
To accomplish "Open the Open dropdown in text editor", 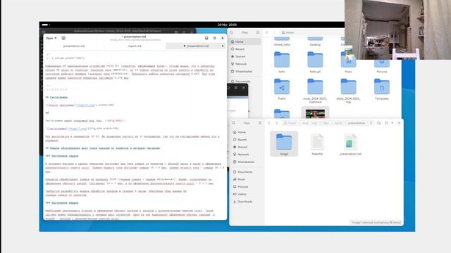I will pyautogui.click(x=51, y=38).
